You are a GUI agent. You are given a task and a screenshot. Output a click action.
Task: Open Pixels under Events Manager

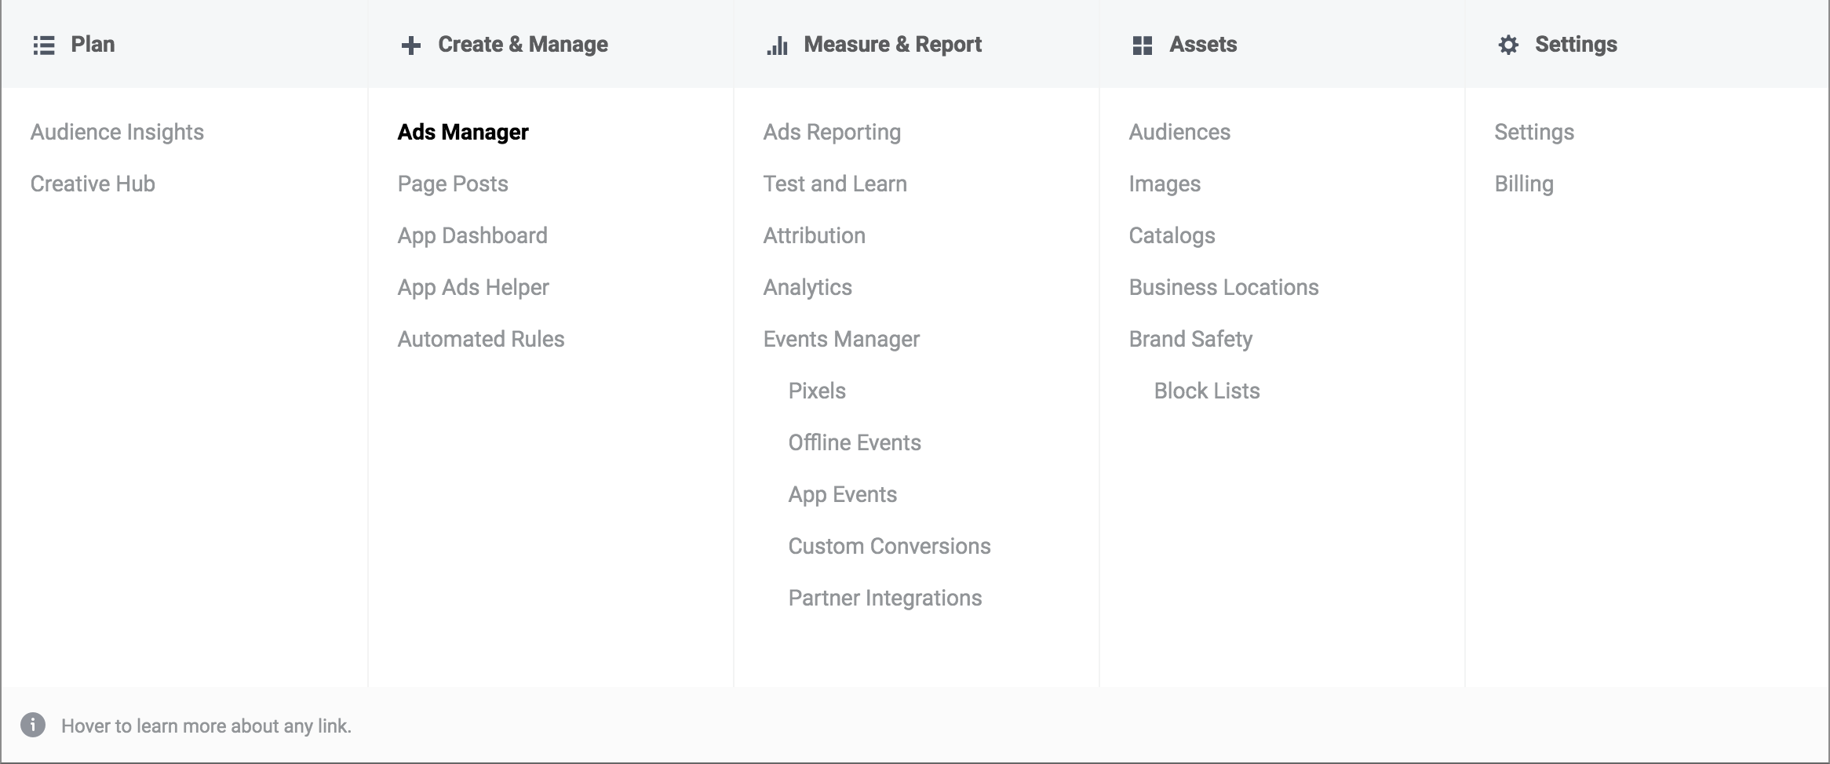point(817,391)
